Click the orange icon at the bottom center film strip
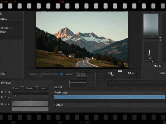Image resolution: width=166 pixels, height=124 pixels. click(60, 122)
